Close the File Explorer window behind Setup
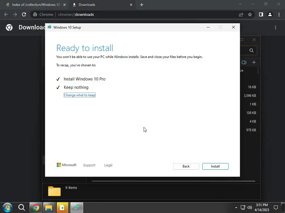The image size is (285, 213). tap(254, 40)
